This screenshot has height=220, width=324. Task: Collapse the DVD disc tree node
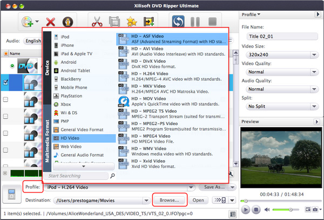click(12, 66)
